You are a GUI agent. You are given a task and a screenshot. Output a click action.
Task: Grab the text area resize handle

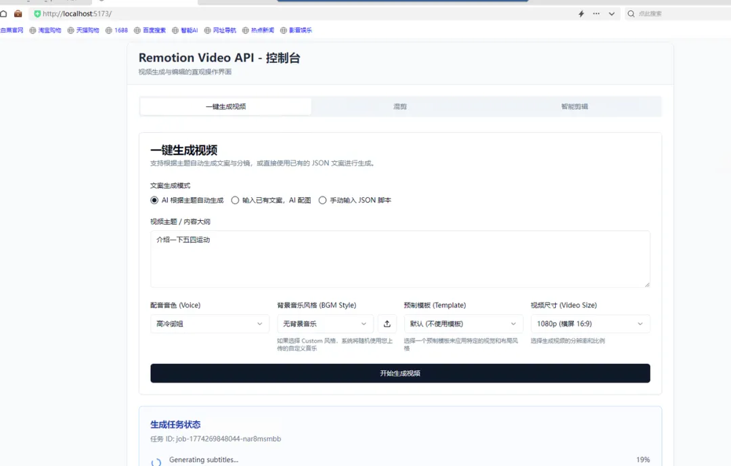tap(647, 284)
